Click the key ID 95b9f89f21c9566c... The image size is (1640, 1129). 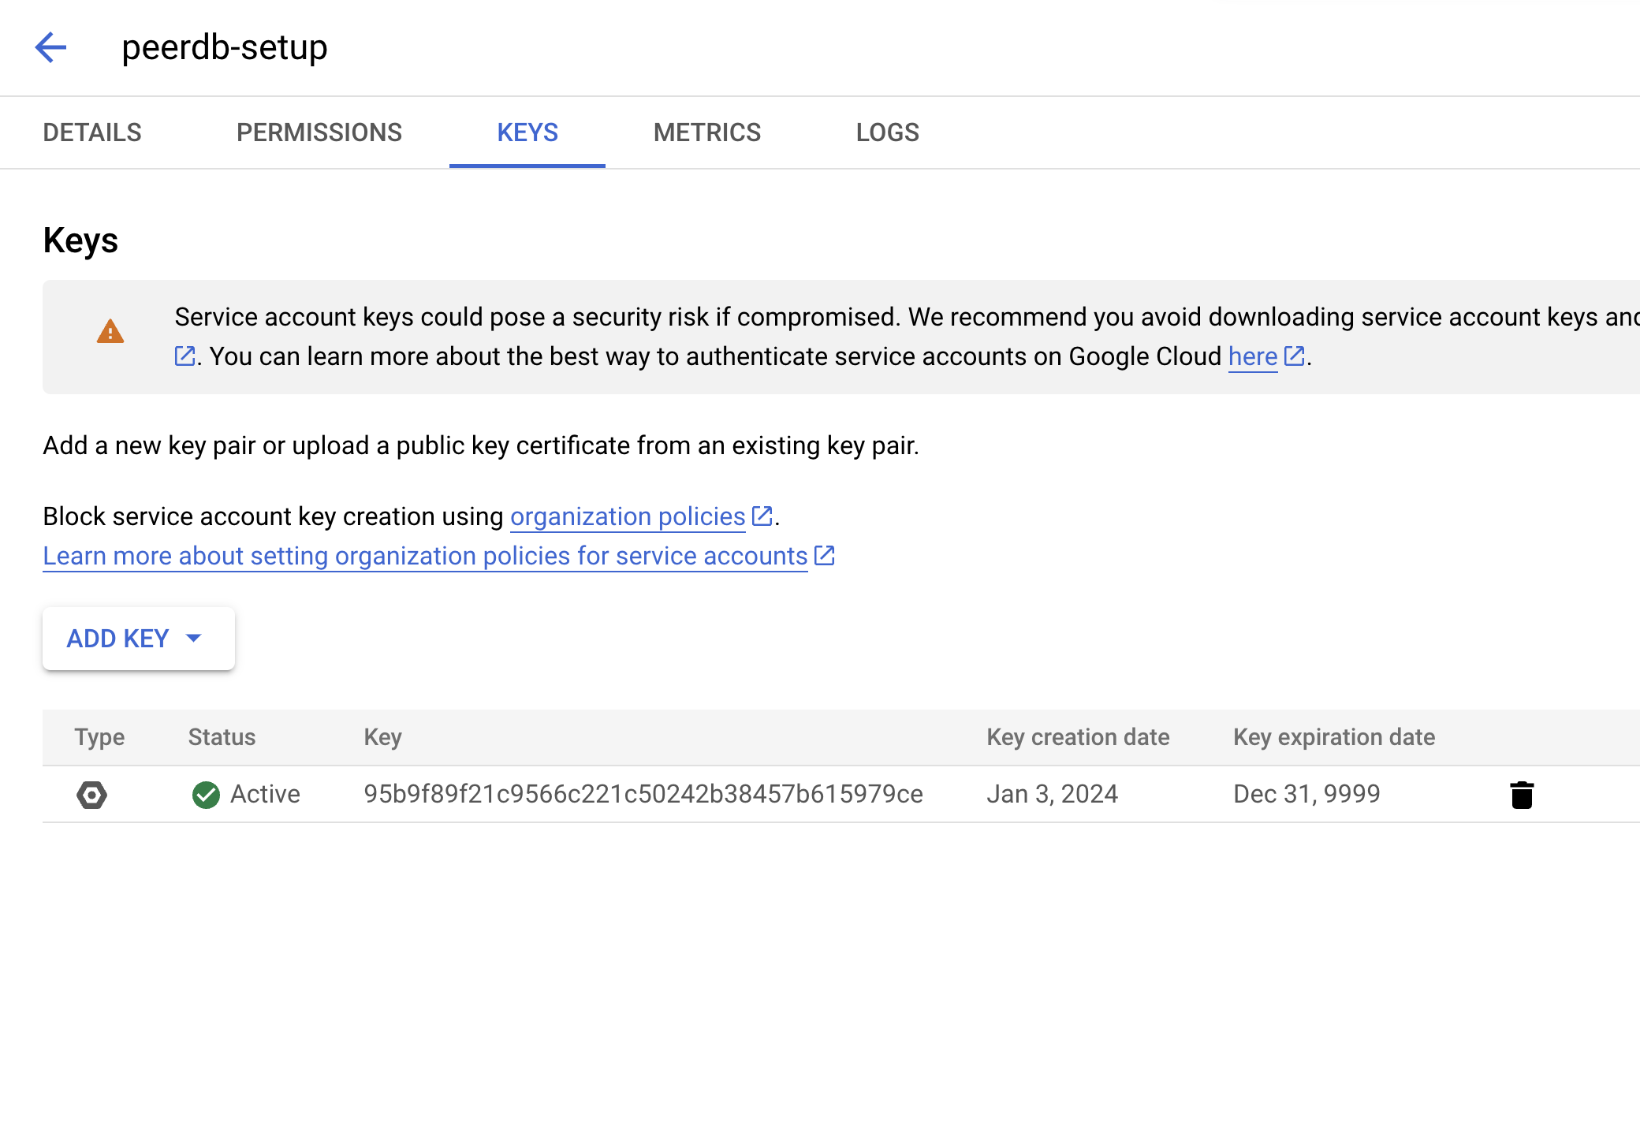tap(643, 794)
